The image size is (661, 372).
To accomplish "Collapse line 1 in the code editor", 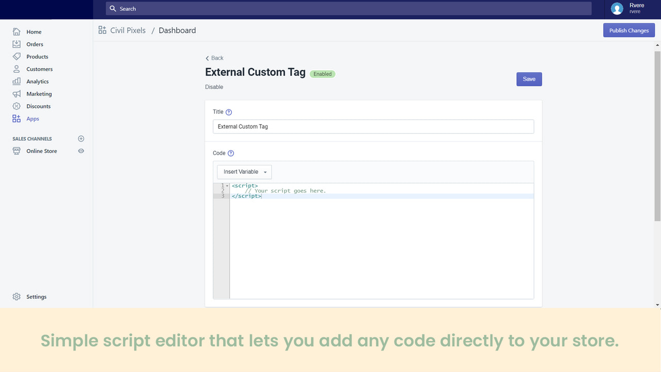I will [227, 185].
